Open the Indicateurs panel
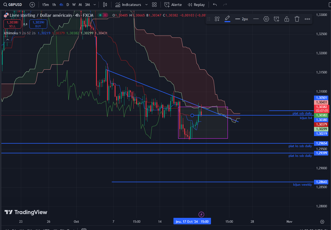Screen dimensions: 331x230 coord(128,5)
